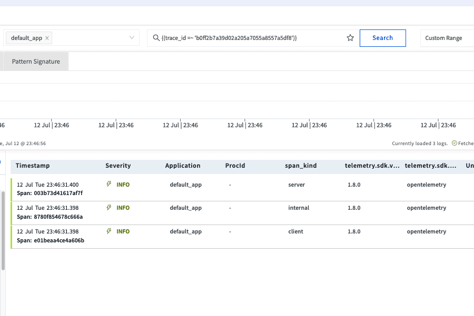The height and width of the screenshot is (316, 474).
Task: Click the vertical scrollbar beside the log list
Action: tap(3, 231)
